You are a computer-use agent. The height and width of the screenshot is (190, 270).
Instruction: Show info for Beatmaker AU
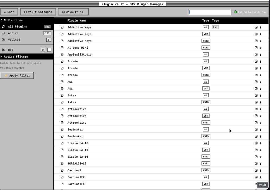coord(261,129)
